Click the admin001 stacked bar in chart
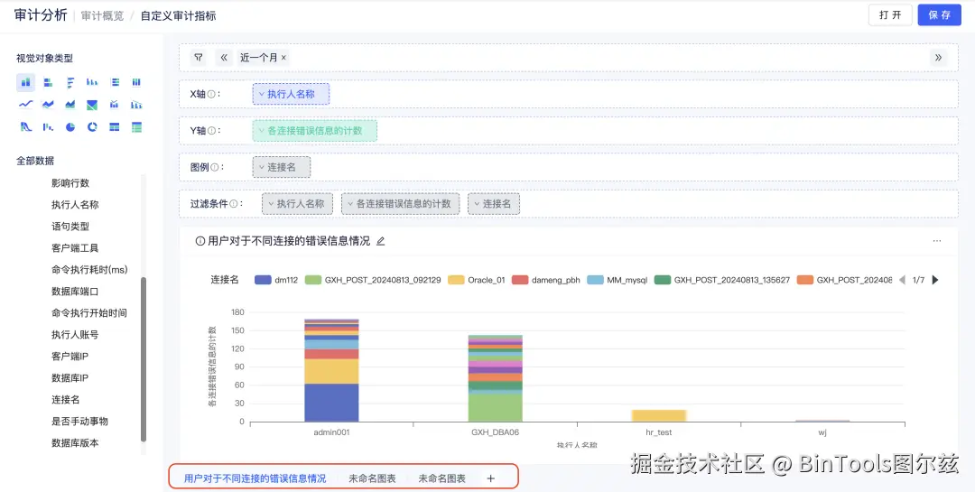Viewport: 975px width, 492px height. (x=331, y=371)
